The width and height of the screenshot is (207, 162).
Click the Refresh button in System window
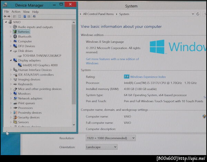pyautogui.click(x=198, y=14)
